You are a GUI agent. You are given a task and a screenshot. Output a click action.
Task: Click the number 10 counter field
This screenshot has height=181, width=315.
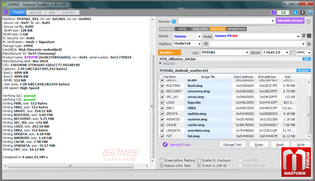point(283,12)
